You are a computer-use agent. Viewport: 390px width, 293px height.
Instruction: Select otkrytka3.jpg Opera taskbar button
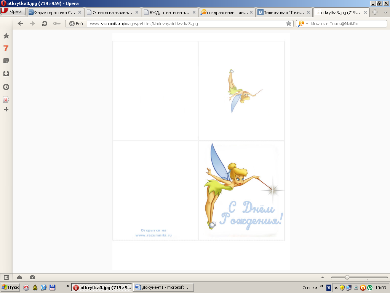click(x=102, y=288)
